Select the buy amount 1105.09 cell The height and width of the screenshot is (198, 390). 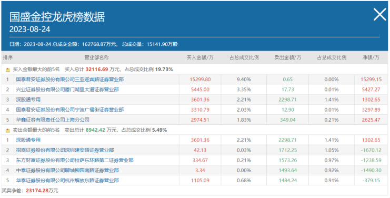(200, 180)
